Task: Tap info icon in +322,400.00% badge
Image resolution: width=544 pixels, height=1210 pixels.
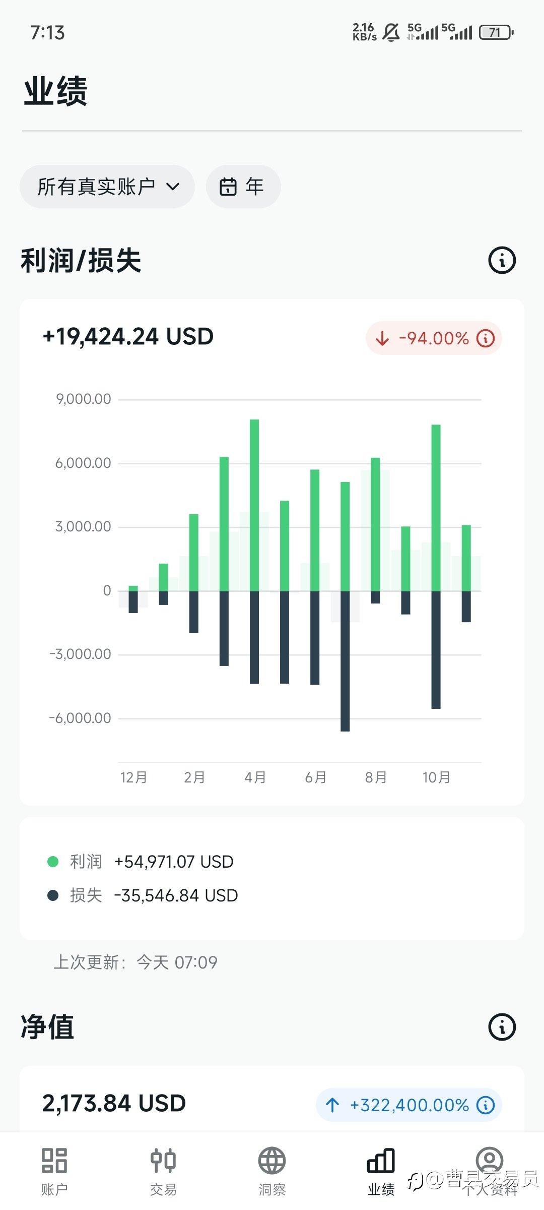Action: (x=486, y=1105)
